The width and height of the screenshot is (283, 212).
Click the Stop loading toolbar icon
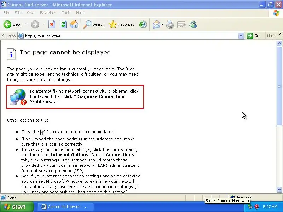coord(52,24)
